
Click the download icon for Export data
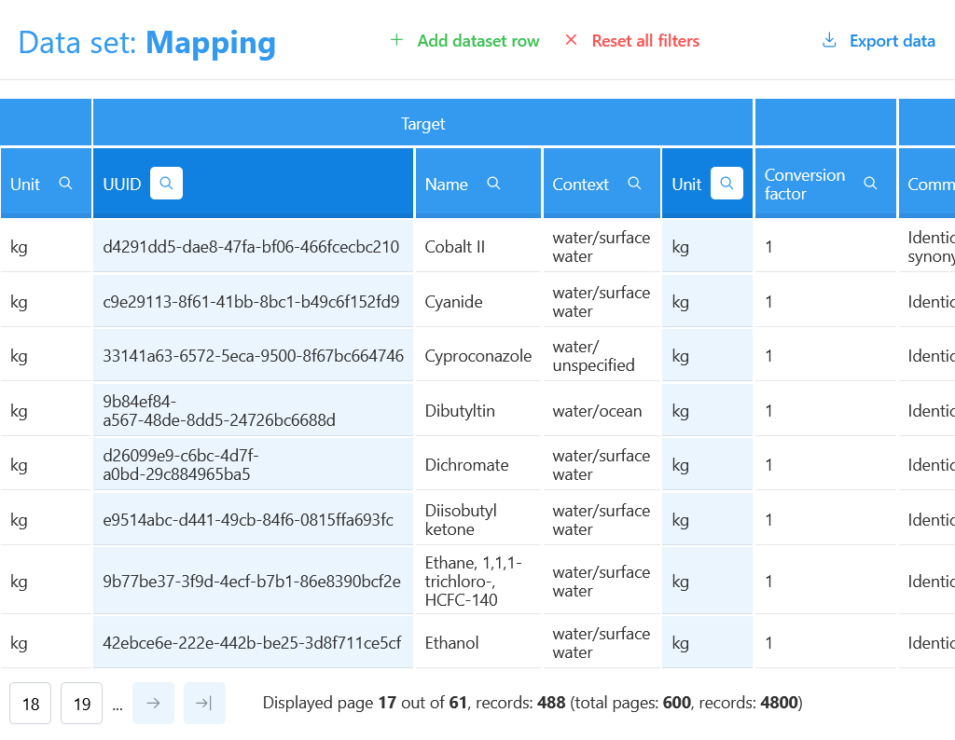829,40
